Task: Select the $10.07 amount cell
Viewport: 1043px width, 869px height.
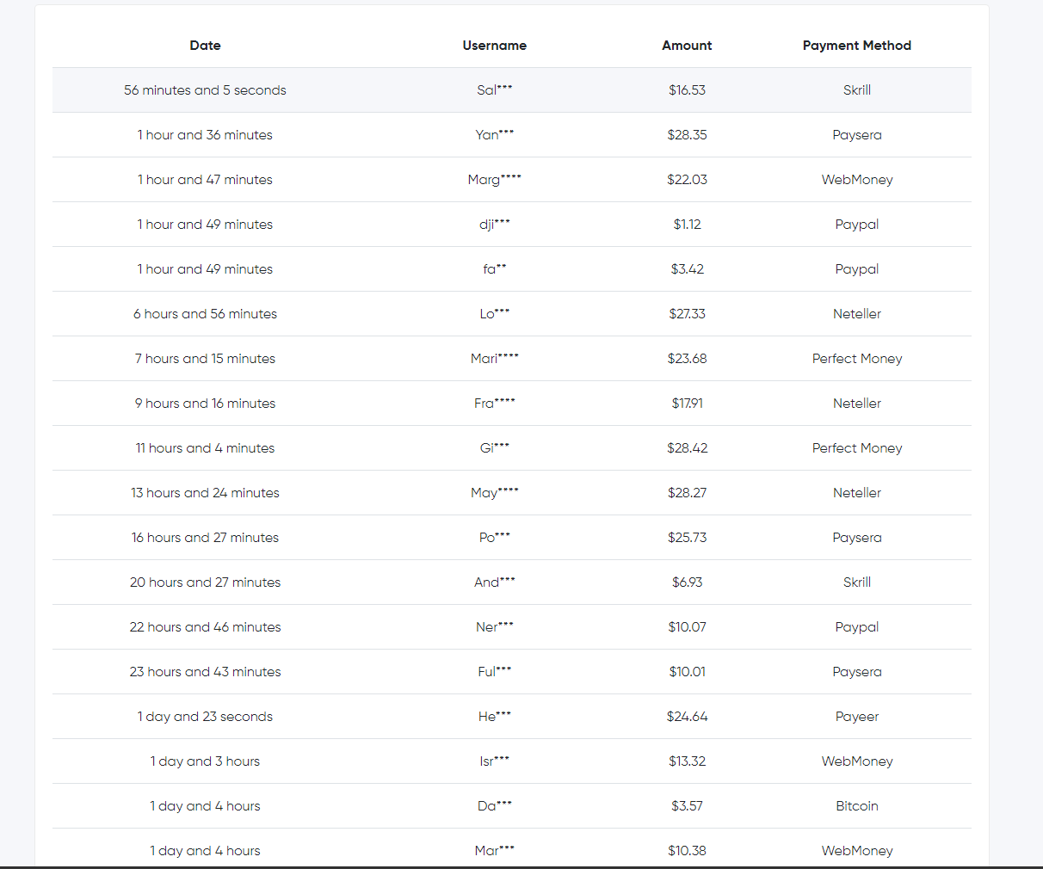Action: click(687, 627)
